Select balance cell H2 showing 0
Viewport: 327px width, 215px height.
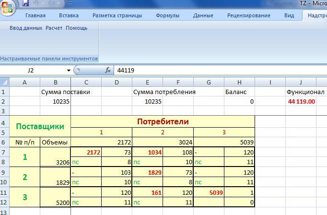click(x=239, y=101)
